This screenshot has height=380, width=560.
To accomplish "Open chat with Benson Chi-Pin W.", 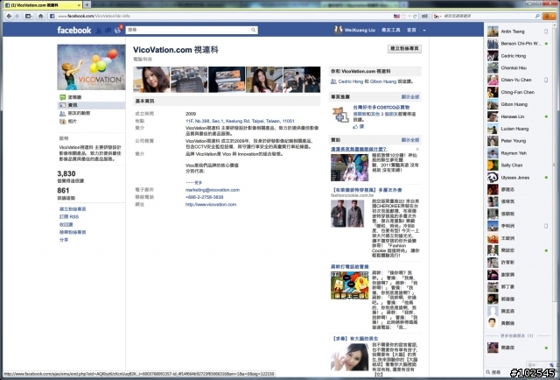I will pyautogui.click(x=517, y=44).
